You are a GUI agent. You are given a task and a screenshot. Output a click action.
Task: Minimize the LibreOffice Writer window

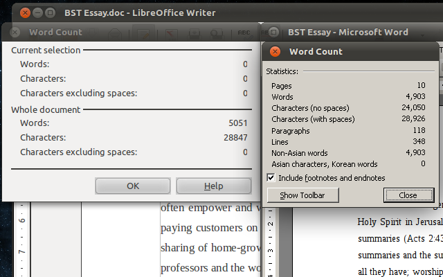[x=37, y=12]
